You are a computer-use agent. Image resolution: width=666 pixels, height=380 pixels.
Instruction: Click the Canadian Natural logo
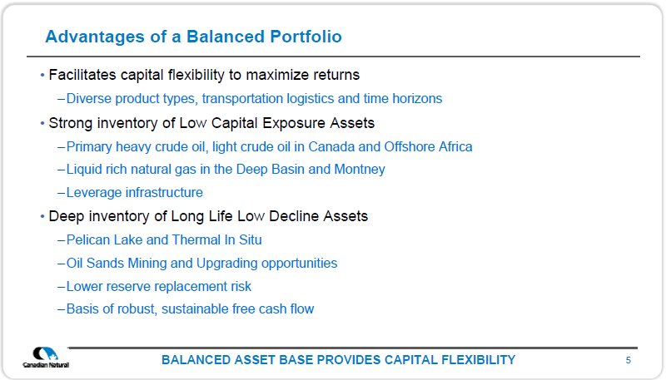(46, 358)
